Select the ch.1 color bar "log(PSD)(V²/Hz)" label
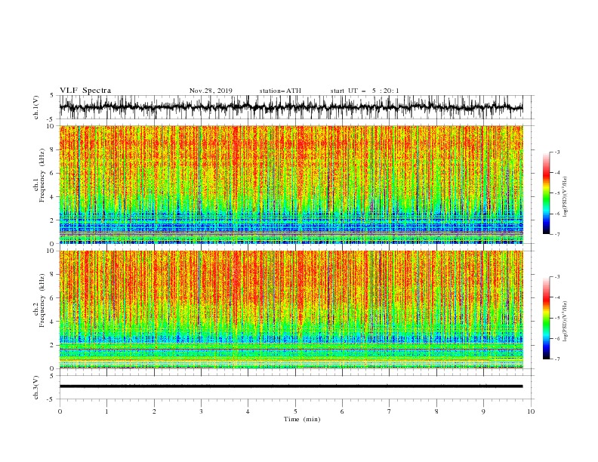The image size is (598, 462). click(x=566, y=197)
